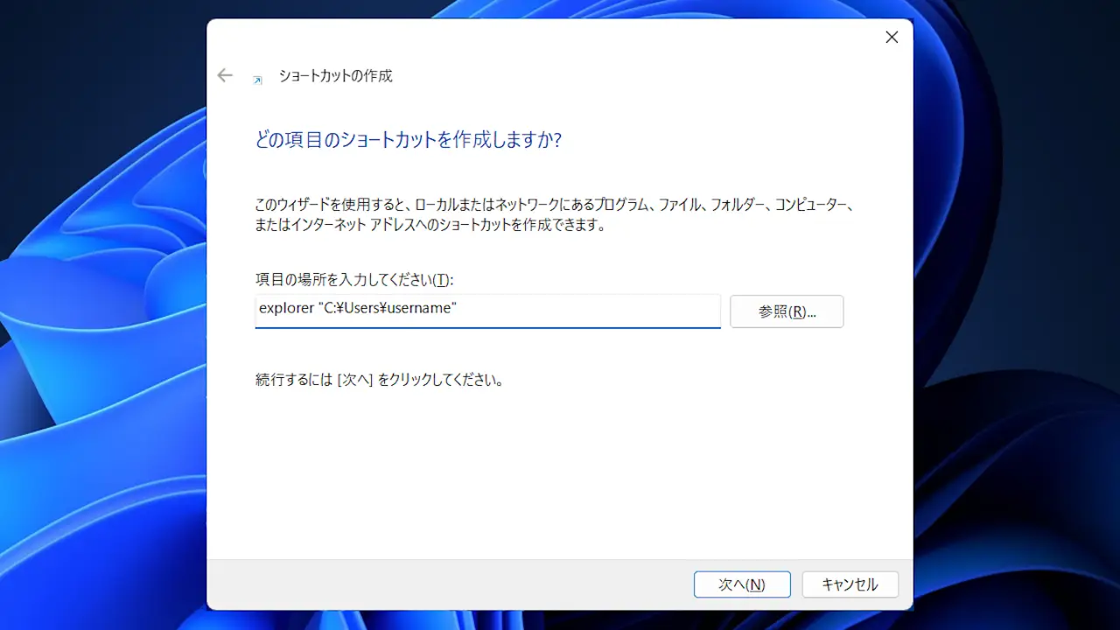Click the 続行するには [次へ] instruction text
The width and height of the screenshot is (1120, 630).
tap(379, 381)
